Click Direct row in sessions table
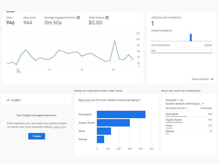 click(189, 126)
